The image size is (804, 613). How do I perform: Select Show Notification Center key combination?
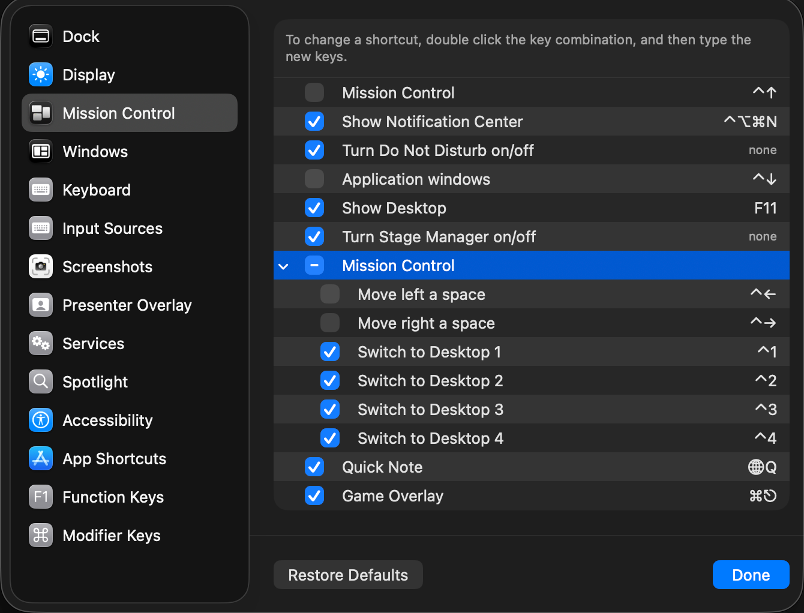point(750,122)
